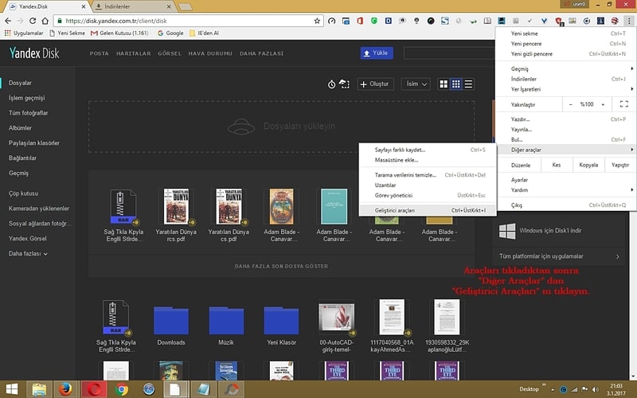Select Geliştirici araçları menu entry
The image size is (637, 398).
[x=428, y=210]
